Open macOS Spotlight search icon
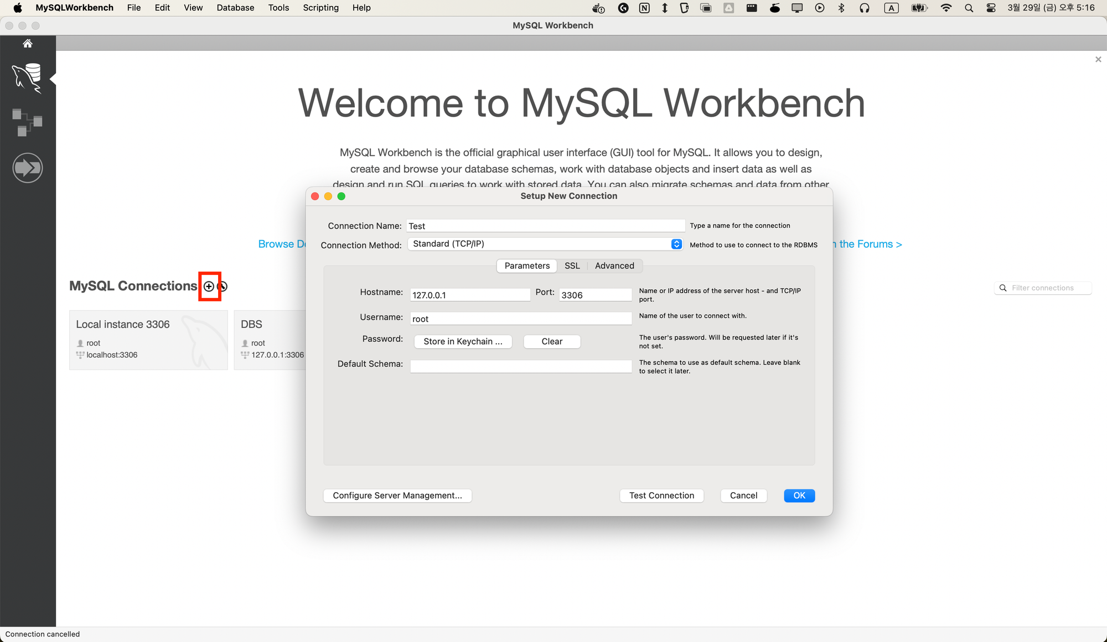 coord(969,8)
